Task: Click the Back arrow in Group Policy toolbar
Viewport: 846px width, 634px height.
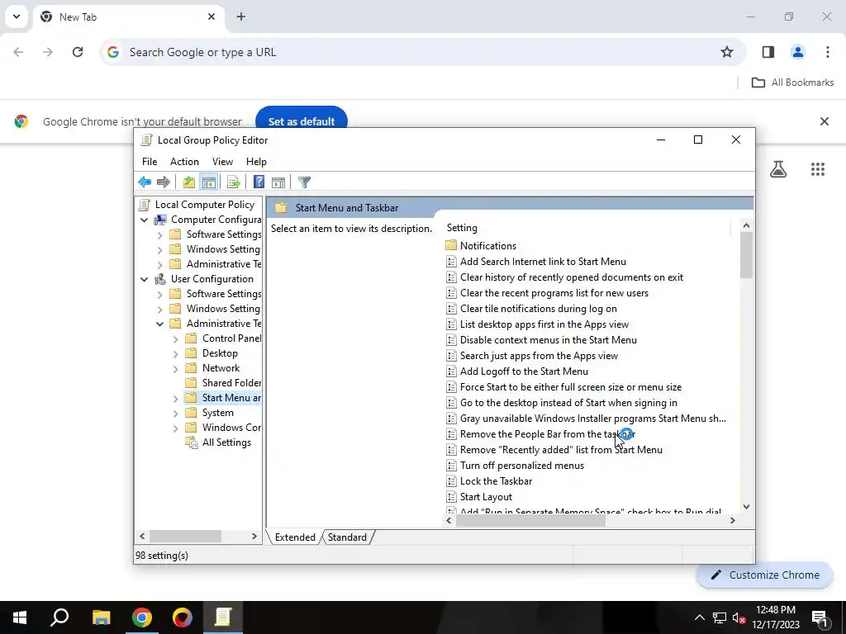Action: click(145, 182)
